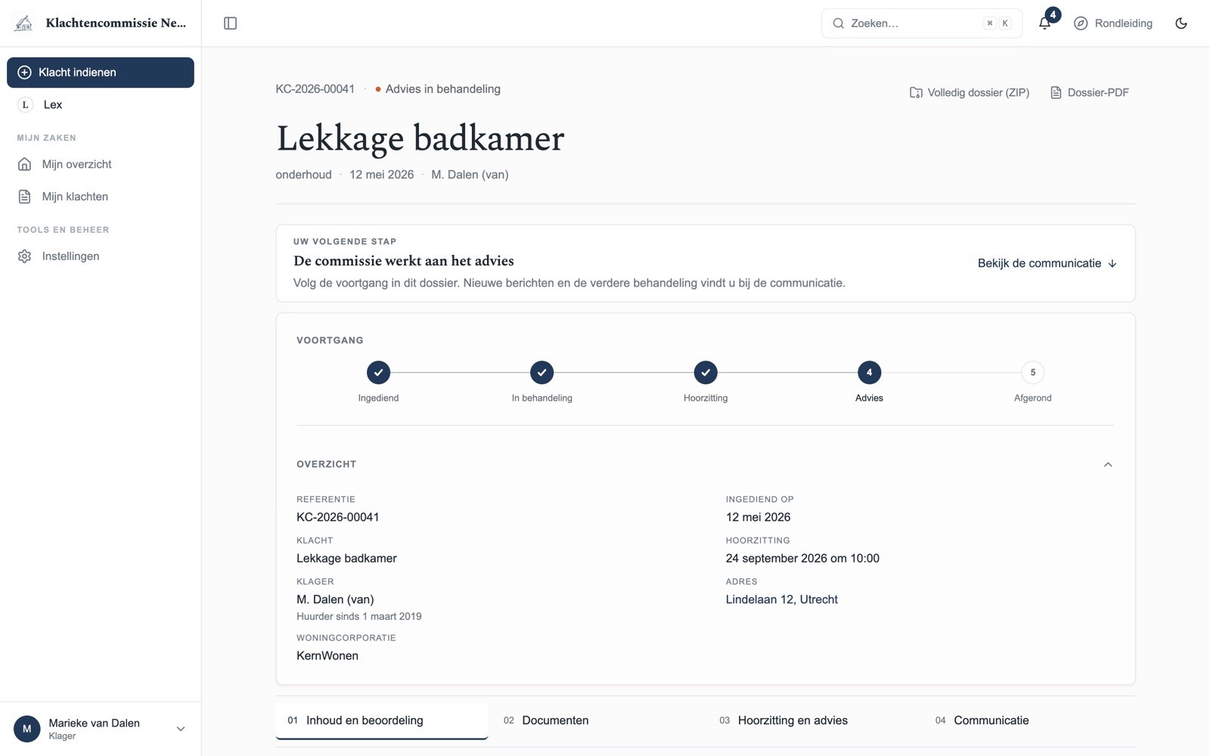Switch to Inhoud en beoordeling tab
This screenshot has width=1210, height=756.
[x=382, y=720]
